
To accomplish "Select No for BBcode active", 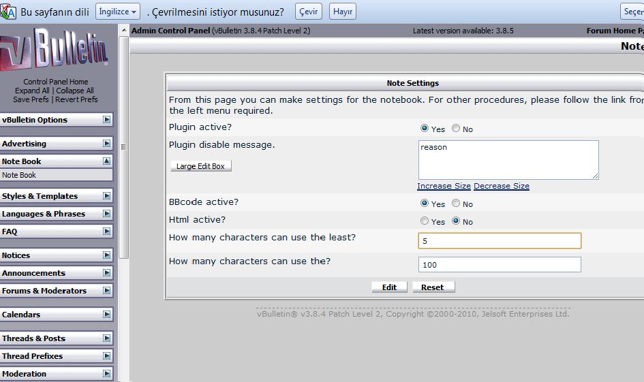I will click(x=456, y=204).
